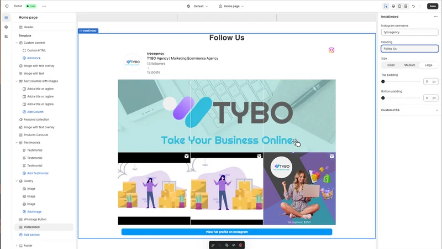Open the Sections panel icon in left rail
Image resolution: width=442 pixels, height=249 pixels.
click(6, 18)
